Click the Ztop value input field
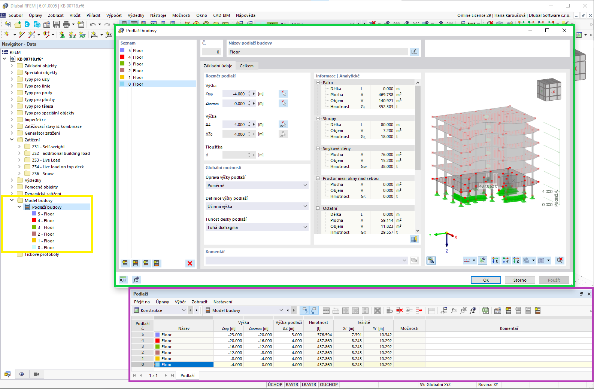The height and width of the screenshot is (389, 594). coord(234,94)
